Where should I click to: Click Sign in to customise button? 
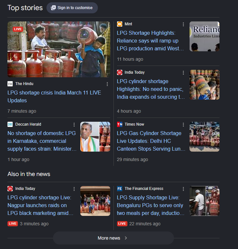(72, 8)
